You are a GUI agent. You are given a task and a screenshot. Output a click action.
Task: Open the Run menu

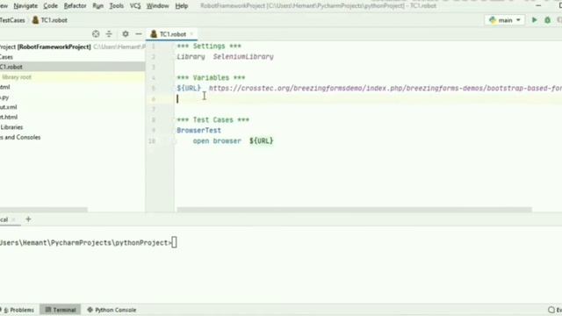click(x=97, y=6)
